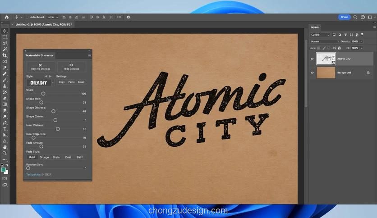
Task: Open the options bar settings gear
Action: (x=129, y=17)
